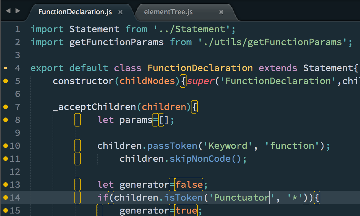Viewport: 360px width, 216px height.
Task: Click the 'childNodes' parameter
Action: (147, 81)
